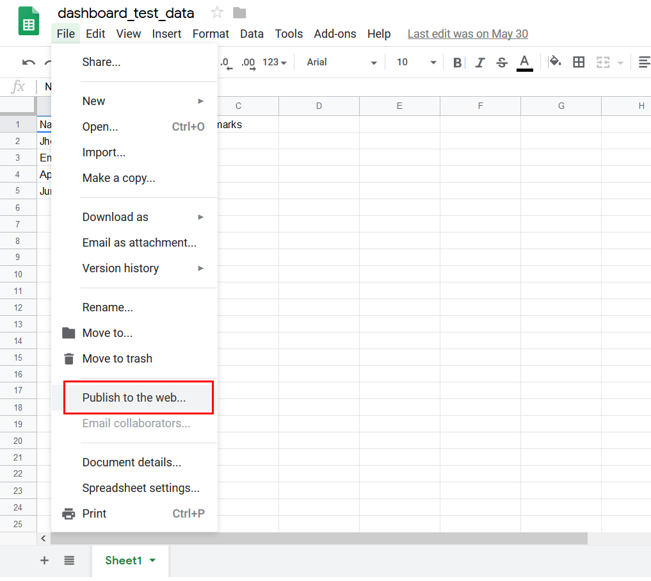Screen dimensions: 651x581
Task: Open the Arial font dropdown
Action: pyautogui.click(x=341, y=62)
